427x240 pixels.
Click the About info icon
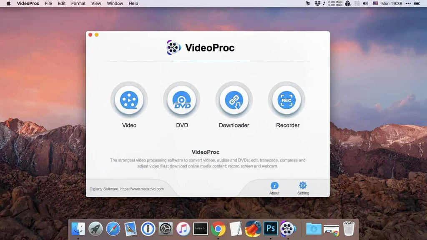[274, 185]
